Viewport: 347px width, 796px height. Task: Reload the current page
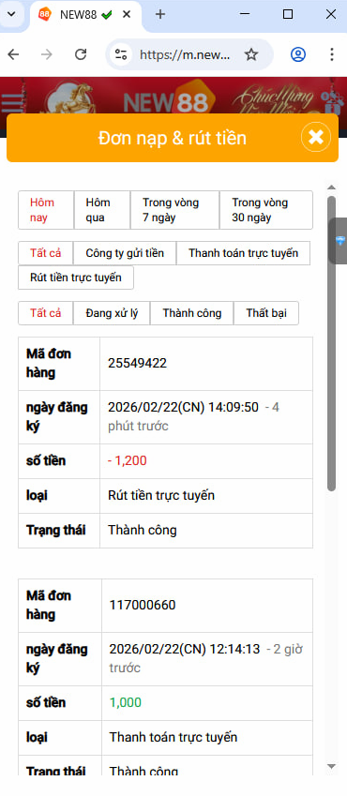point(81,54)
